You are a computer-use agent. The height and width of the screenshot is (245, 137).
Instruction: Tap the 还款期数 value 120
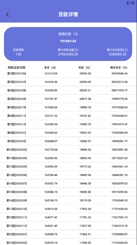[19, 55]
